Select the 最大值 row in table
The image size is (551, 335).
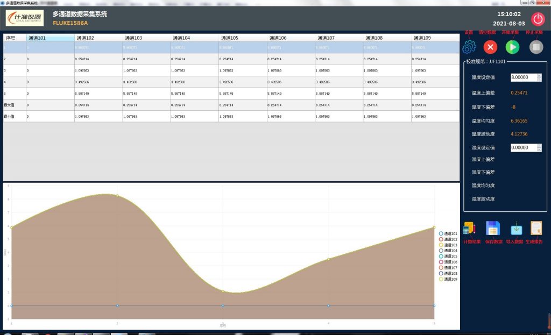(x=14, y=105)
